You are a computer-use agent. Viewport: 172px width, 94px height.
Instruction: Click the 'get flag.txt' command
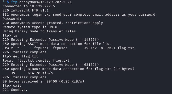[26, 56]
